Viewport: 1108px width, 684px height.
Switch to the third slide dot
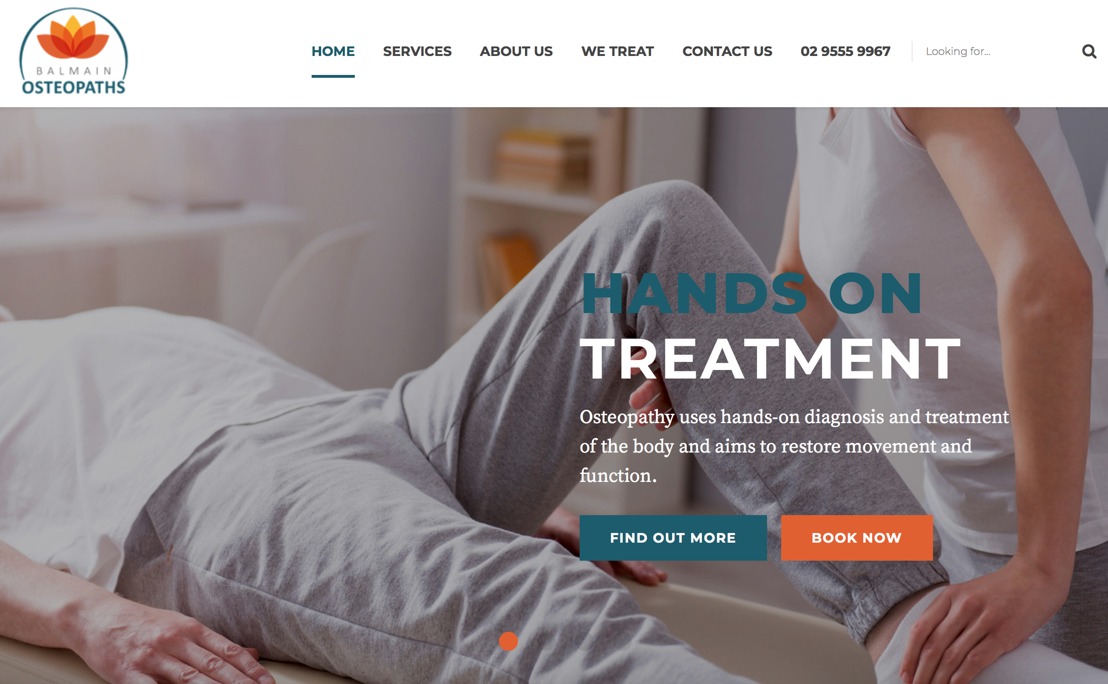coord(583,641)
